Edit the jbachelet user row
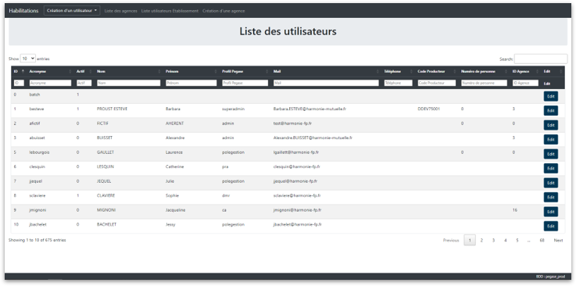This screenshot has width=576, height=286. point(551,226)
